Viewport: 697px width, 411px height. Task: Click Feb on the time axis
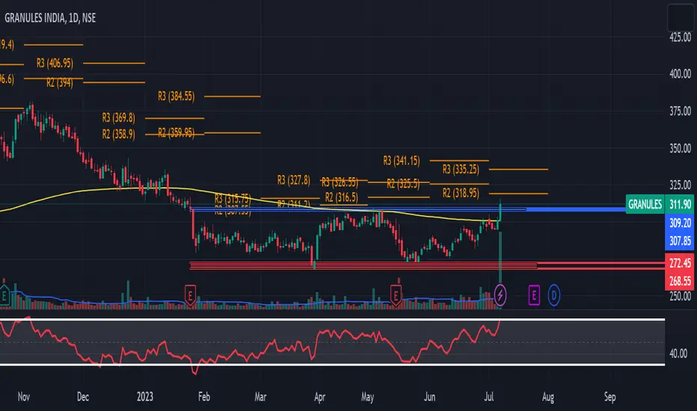click(204, 397)
